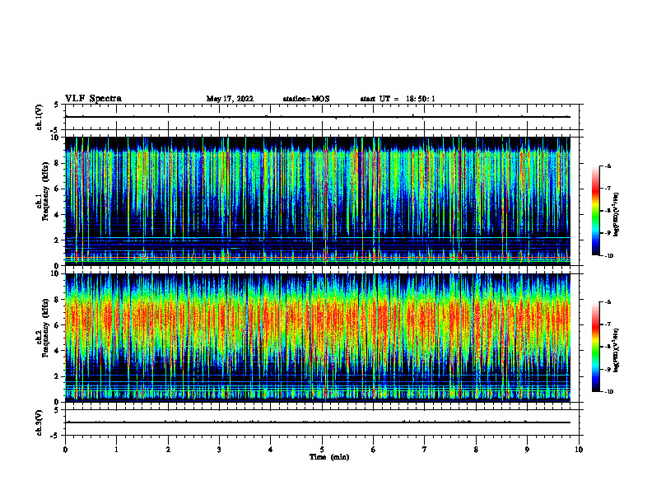Click the 'ch.1(V)' waveform axis label
The height and width of the screenshot is (504, 652).
(x=40, y=117)
